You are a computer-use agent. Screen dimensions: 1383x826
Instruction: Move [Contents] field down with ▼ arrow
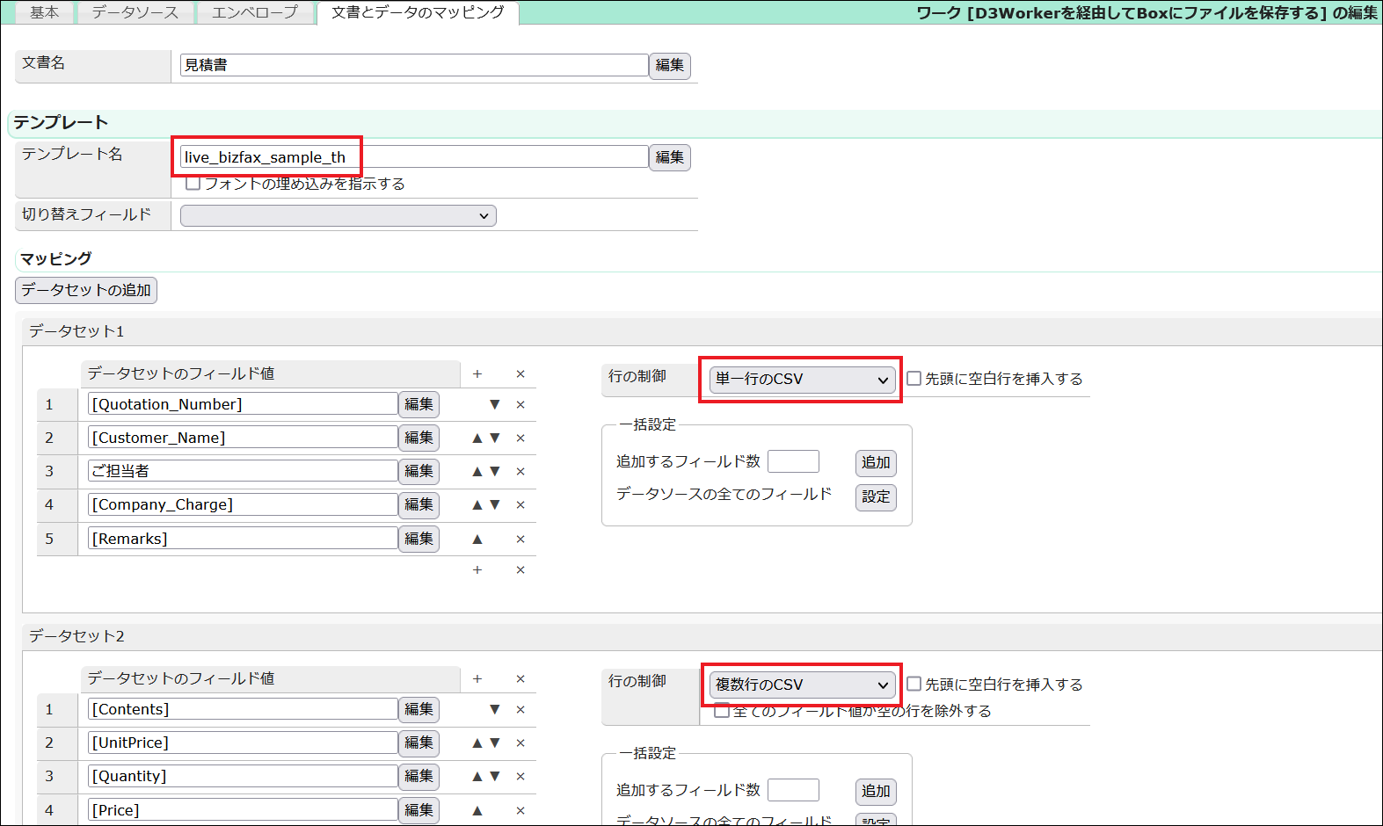click(x=495, y=710)
